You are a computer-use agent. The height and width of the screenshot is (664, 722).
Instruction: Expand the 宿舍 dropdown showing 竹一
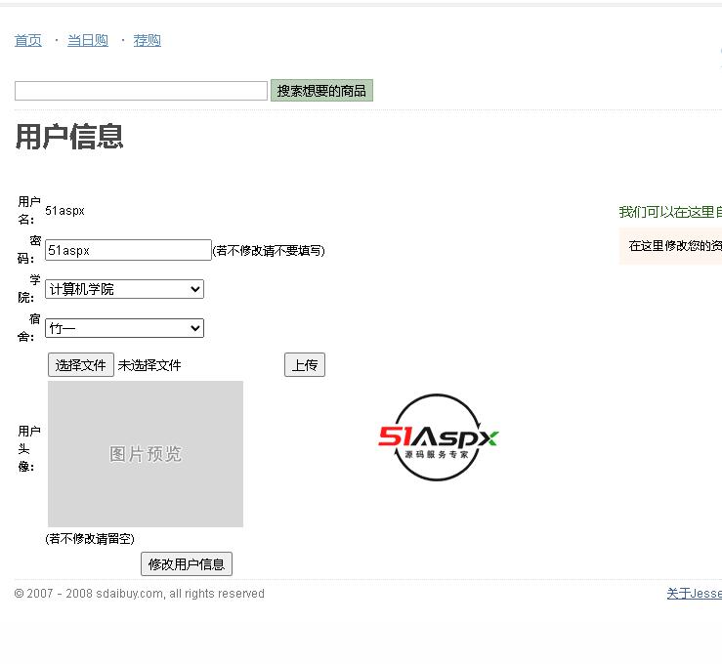pos(124,328)
